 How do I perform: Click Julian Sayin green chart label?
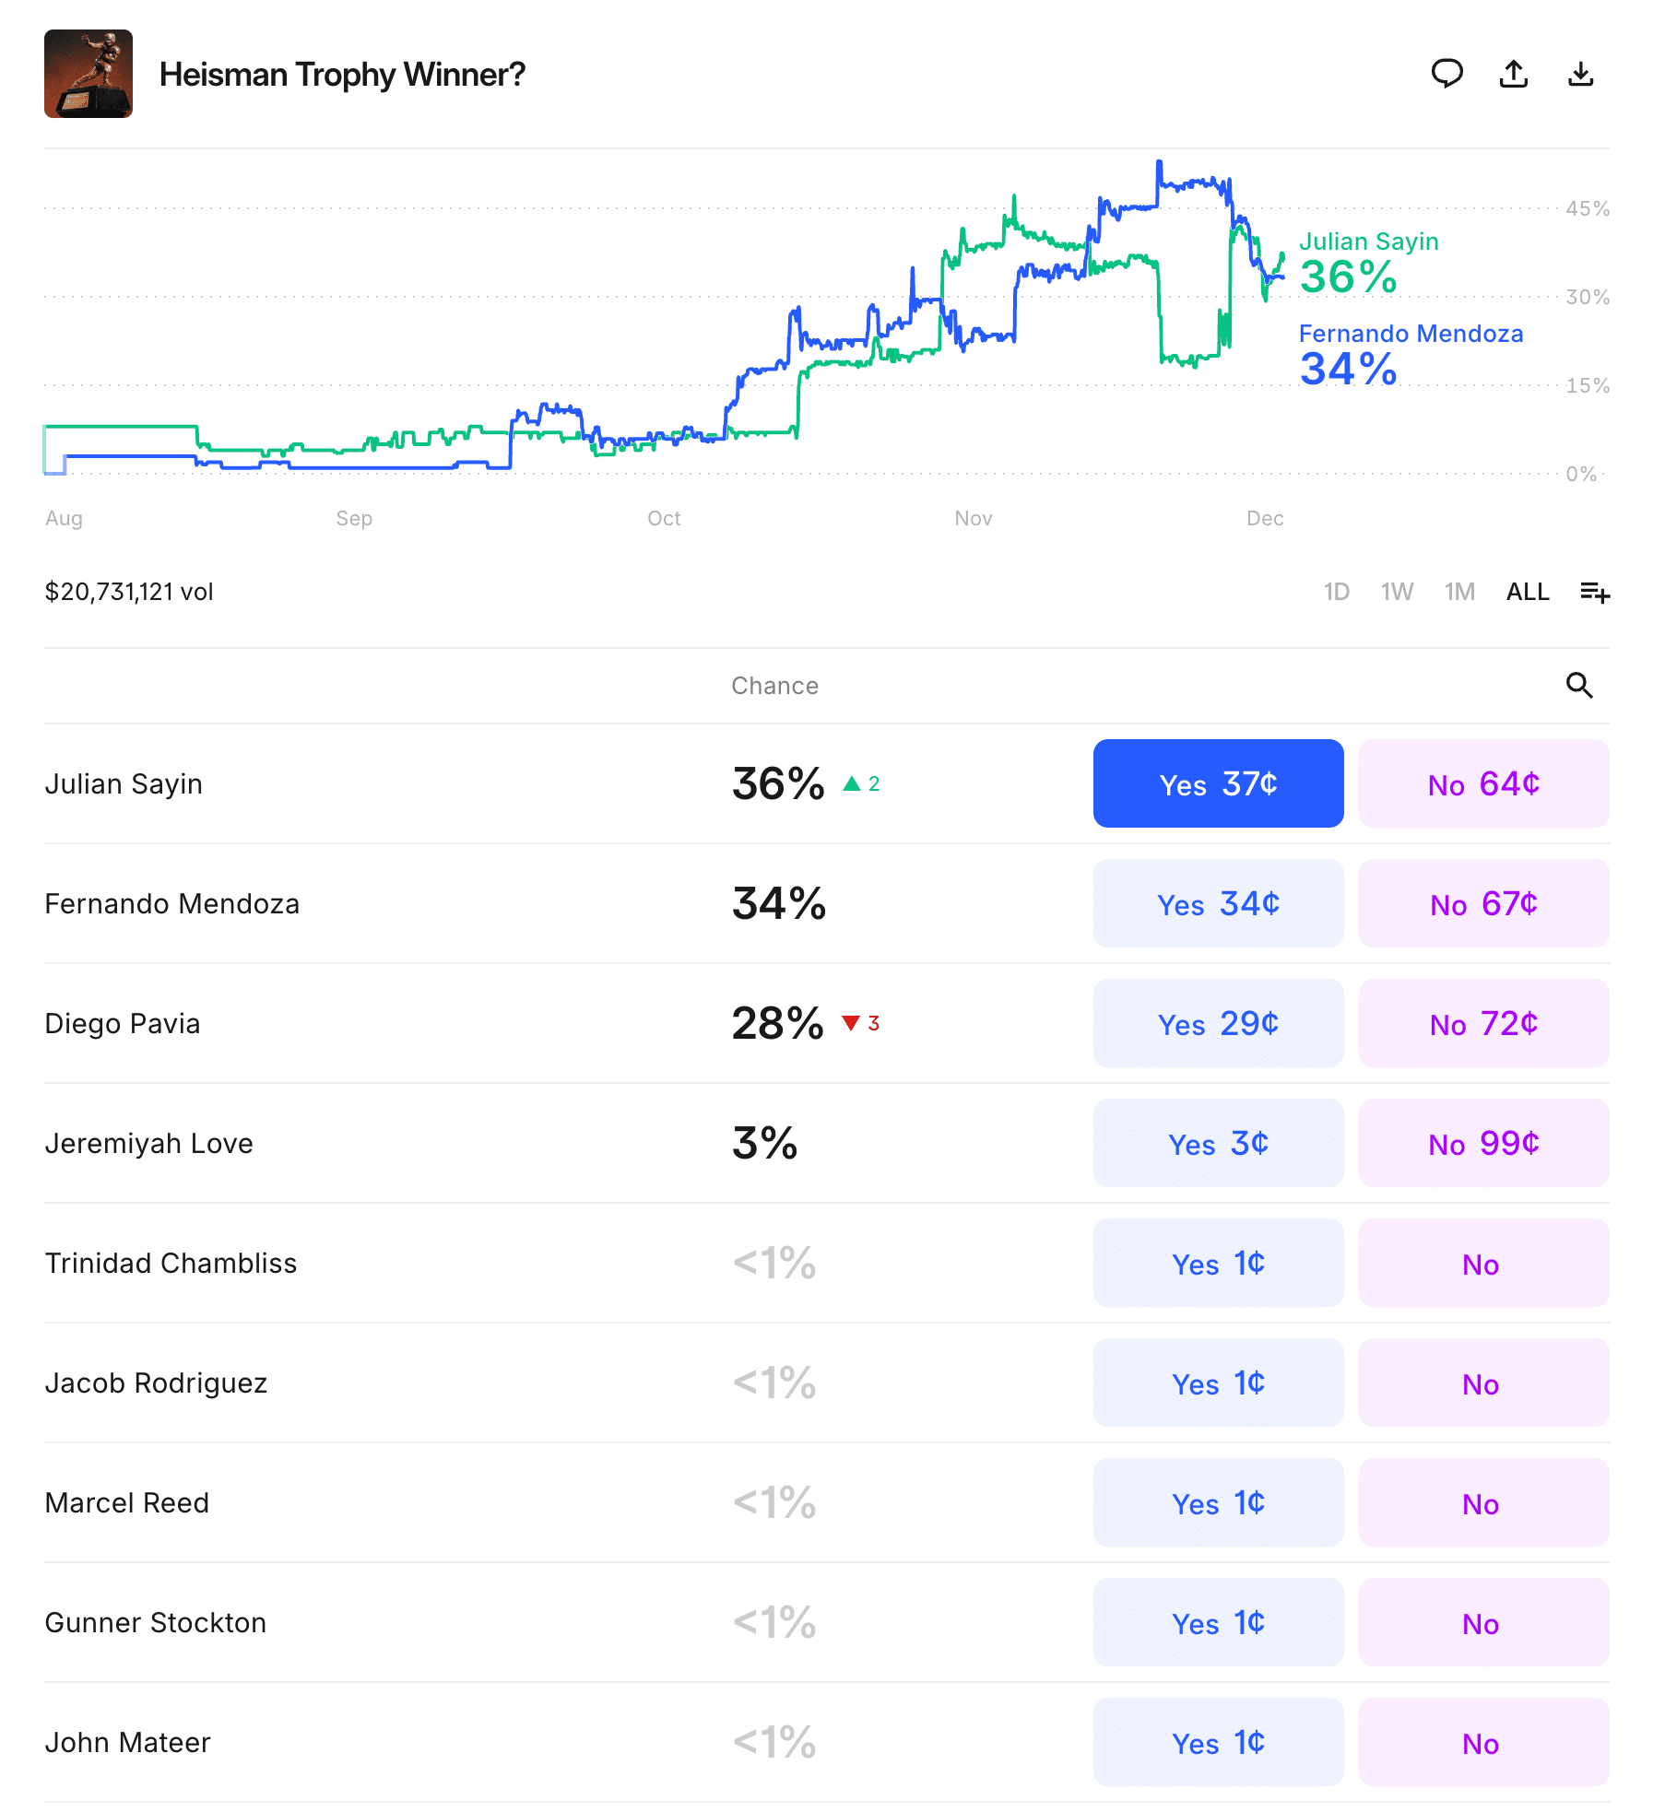[1368, 241]
